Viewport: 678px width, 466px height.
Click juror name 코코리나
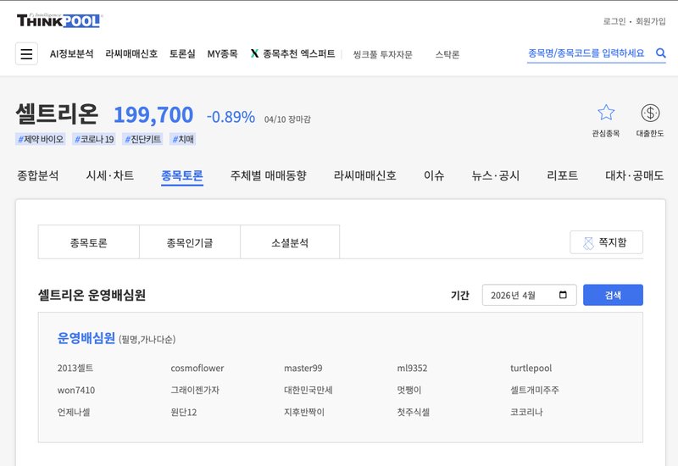pyautogui.click(x=526, y=412)
